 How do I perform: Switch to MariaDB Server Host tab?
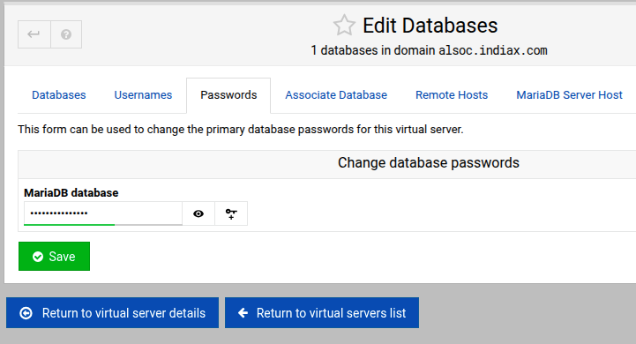[x=569, y=95]
